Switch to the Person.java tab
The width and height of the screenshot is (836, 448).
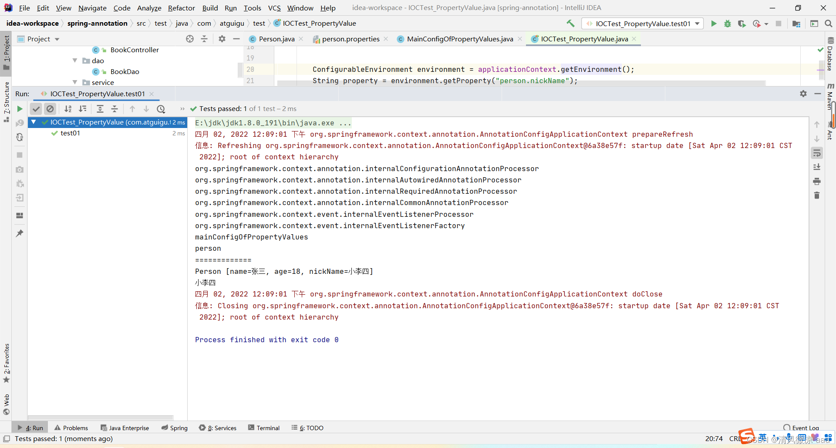coord(276,39)
